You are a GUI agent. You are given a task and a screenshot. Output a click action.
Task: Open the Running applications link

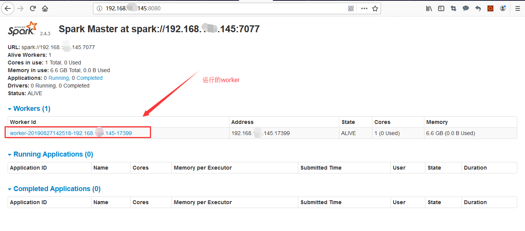58,78
